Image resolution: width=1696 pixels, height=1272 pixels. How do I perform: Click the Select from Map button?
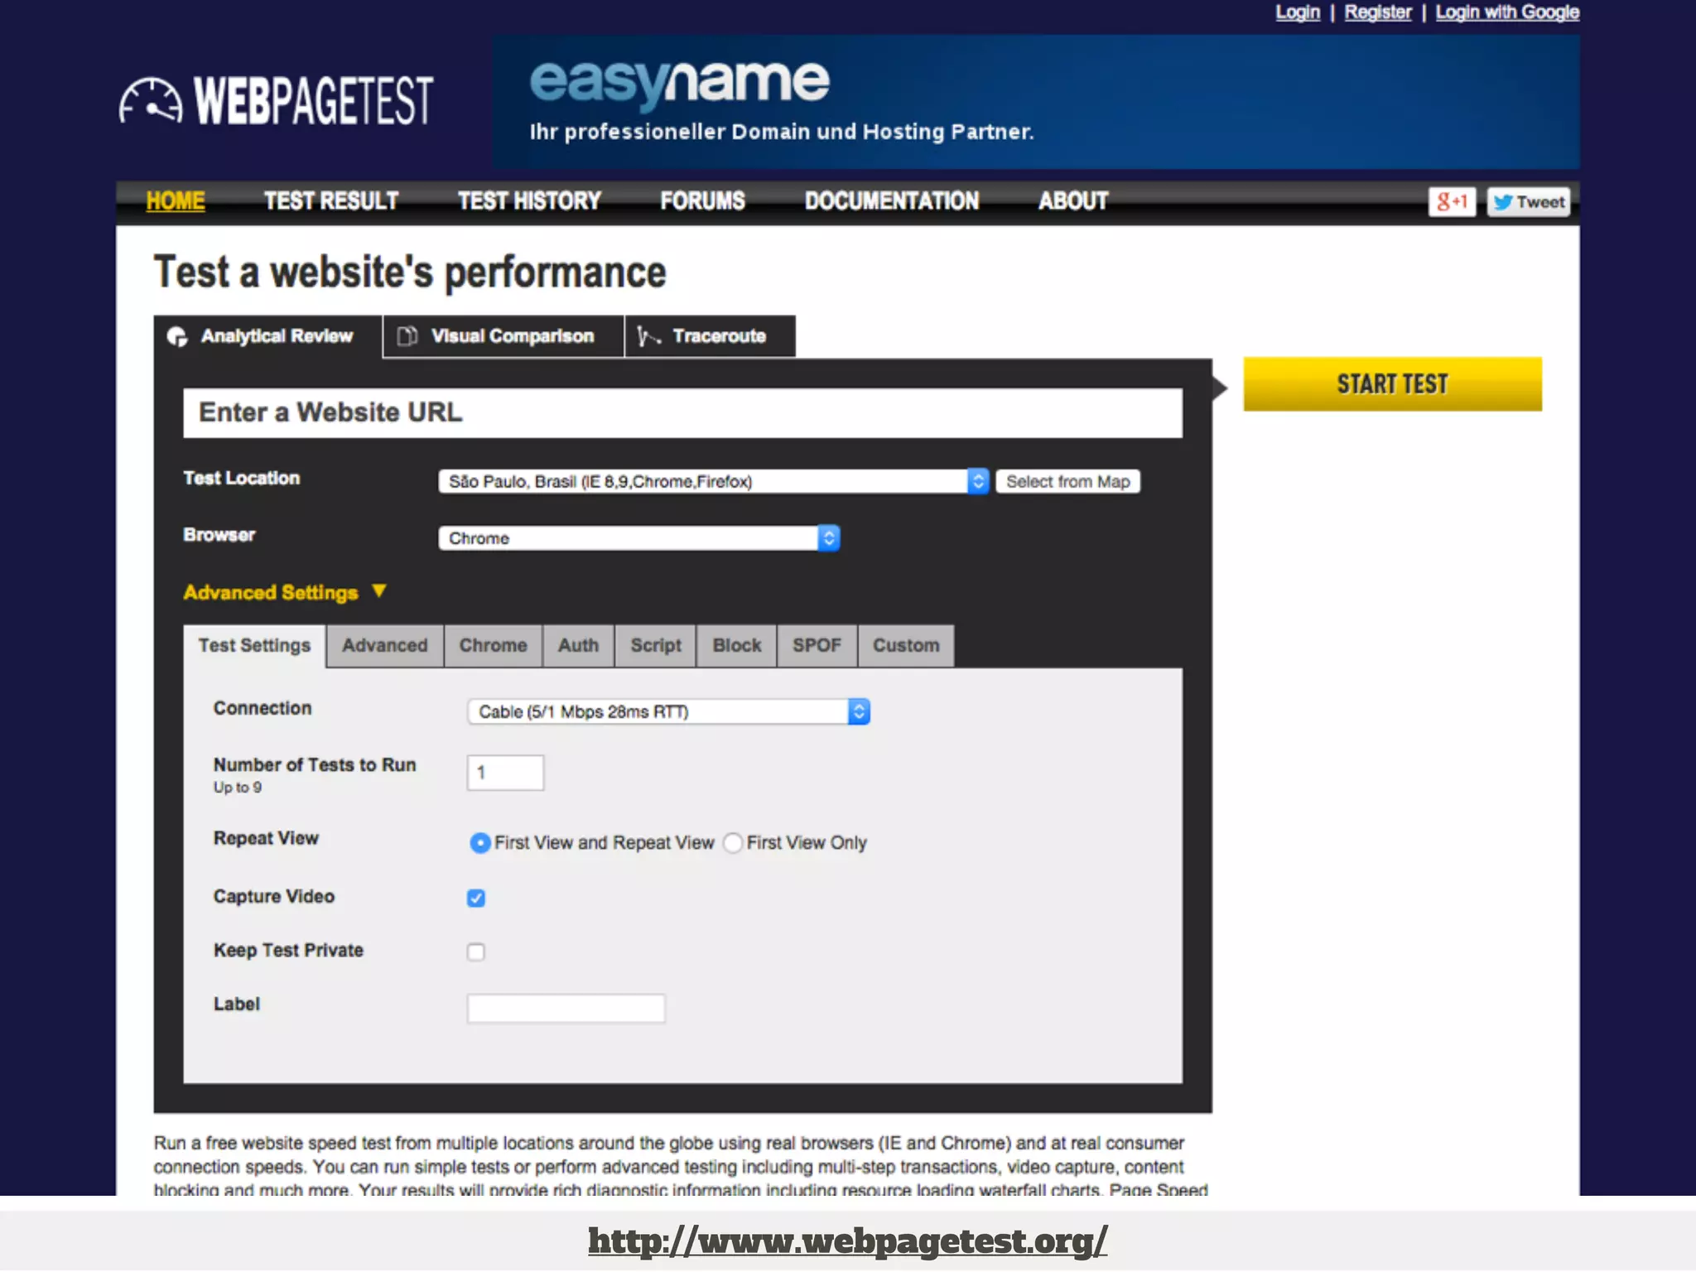pos(1067,482)
